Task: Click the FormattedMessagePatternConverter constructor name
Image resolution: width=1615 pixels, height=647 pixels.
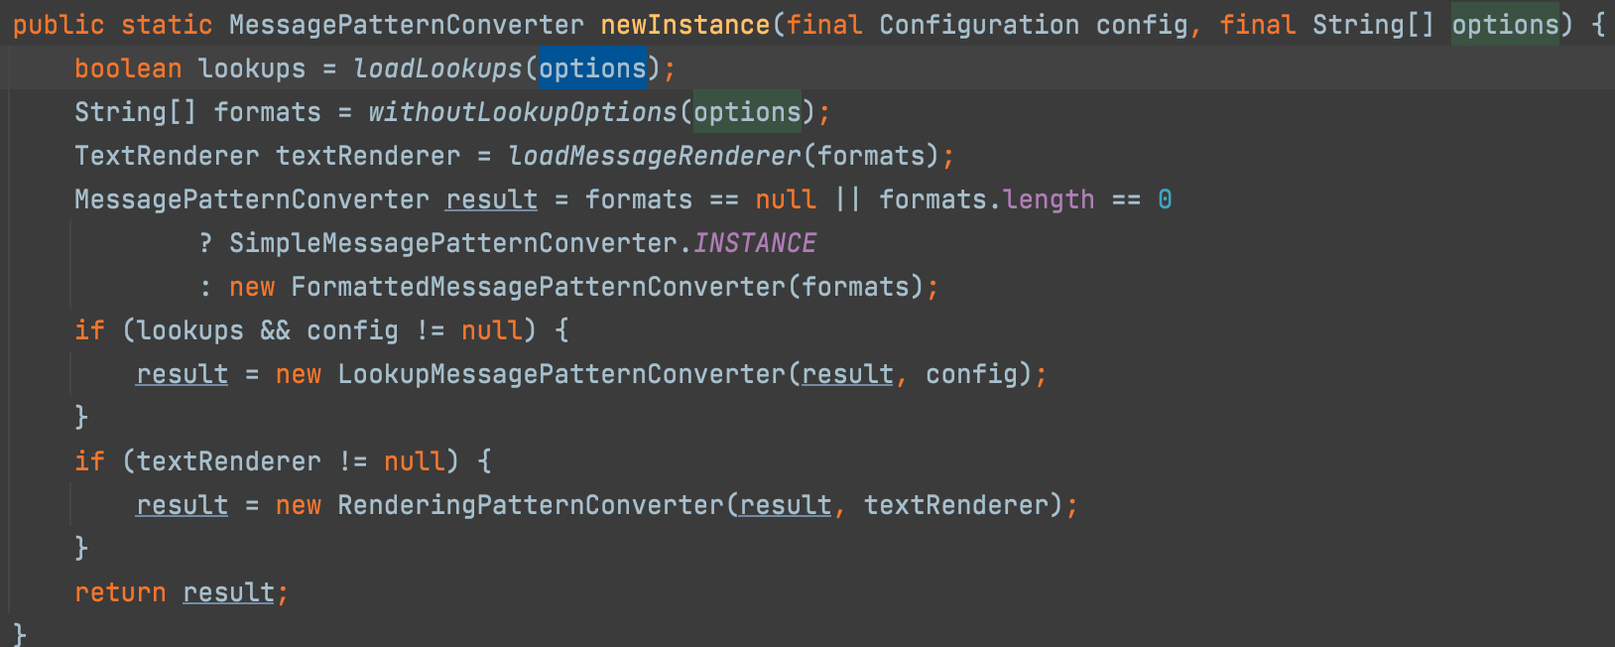Action: [538, 287]
